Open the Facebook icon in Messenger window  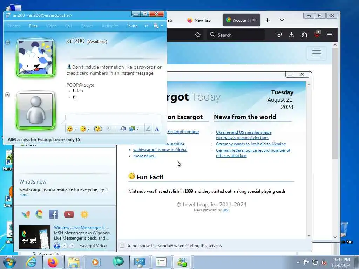pos(54,214)
